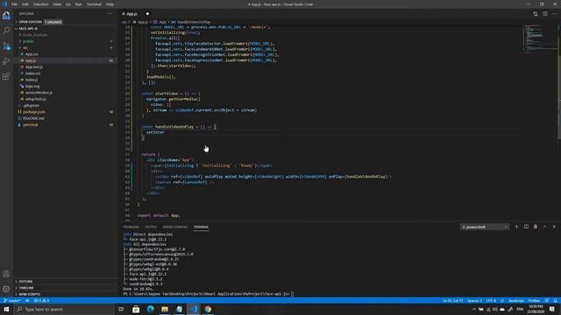Click the Spaces: 2 indentation setting
The height and width of the screenshot is (315, 561).
pyautogui.click(x=474, y=301)
